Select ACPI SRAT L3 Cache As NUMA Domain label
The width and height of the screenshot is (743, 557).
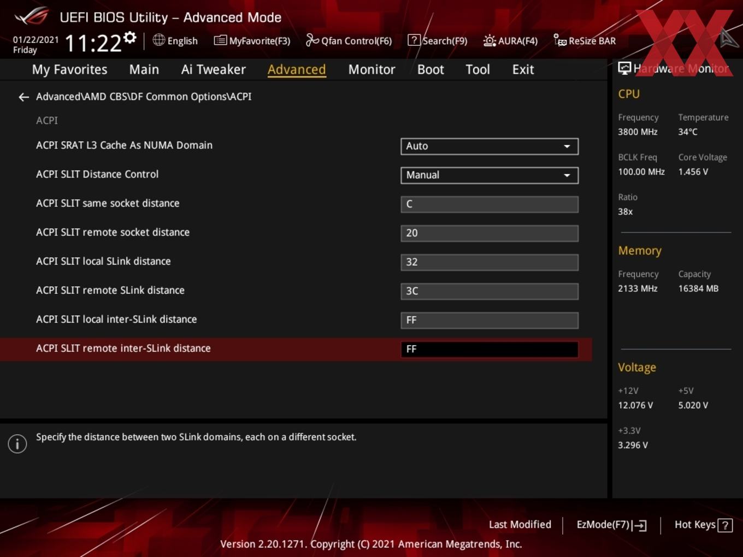tap(124, 145)
